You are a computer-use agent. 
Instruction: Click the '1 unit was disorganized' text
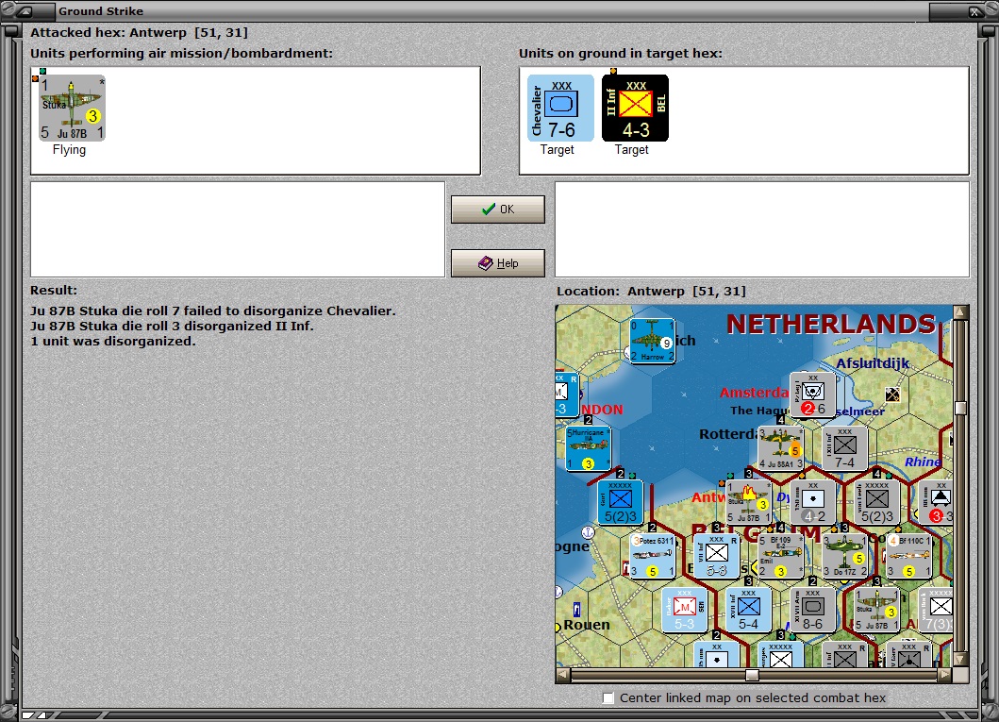pos(113,341)
